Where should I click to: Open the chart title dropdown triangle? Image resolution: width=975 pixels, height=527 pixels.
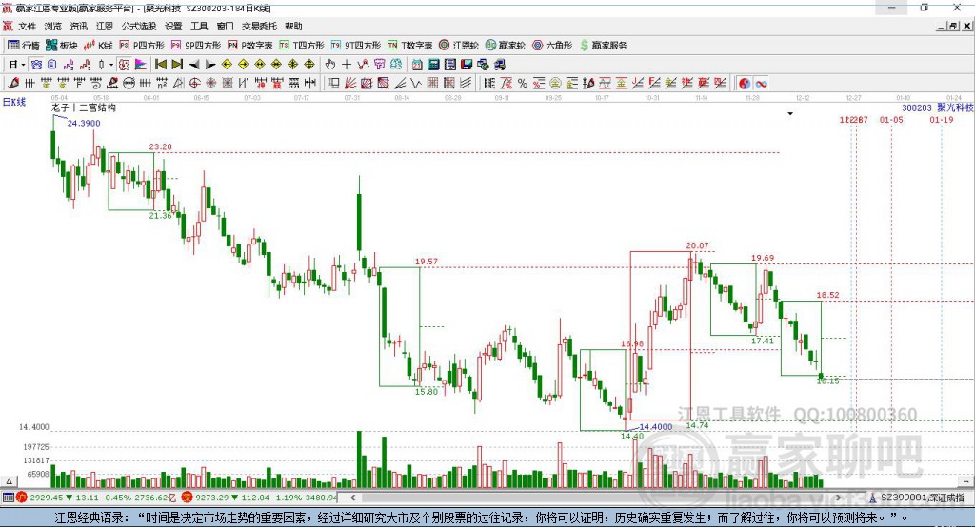(x=790, y=114)
